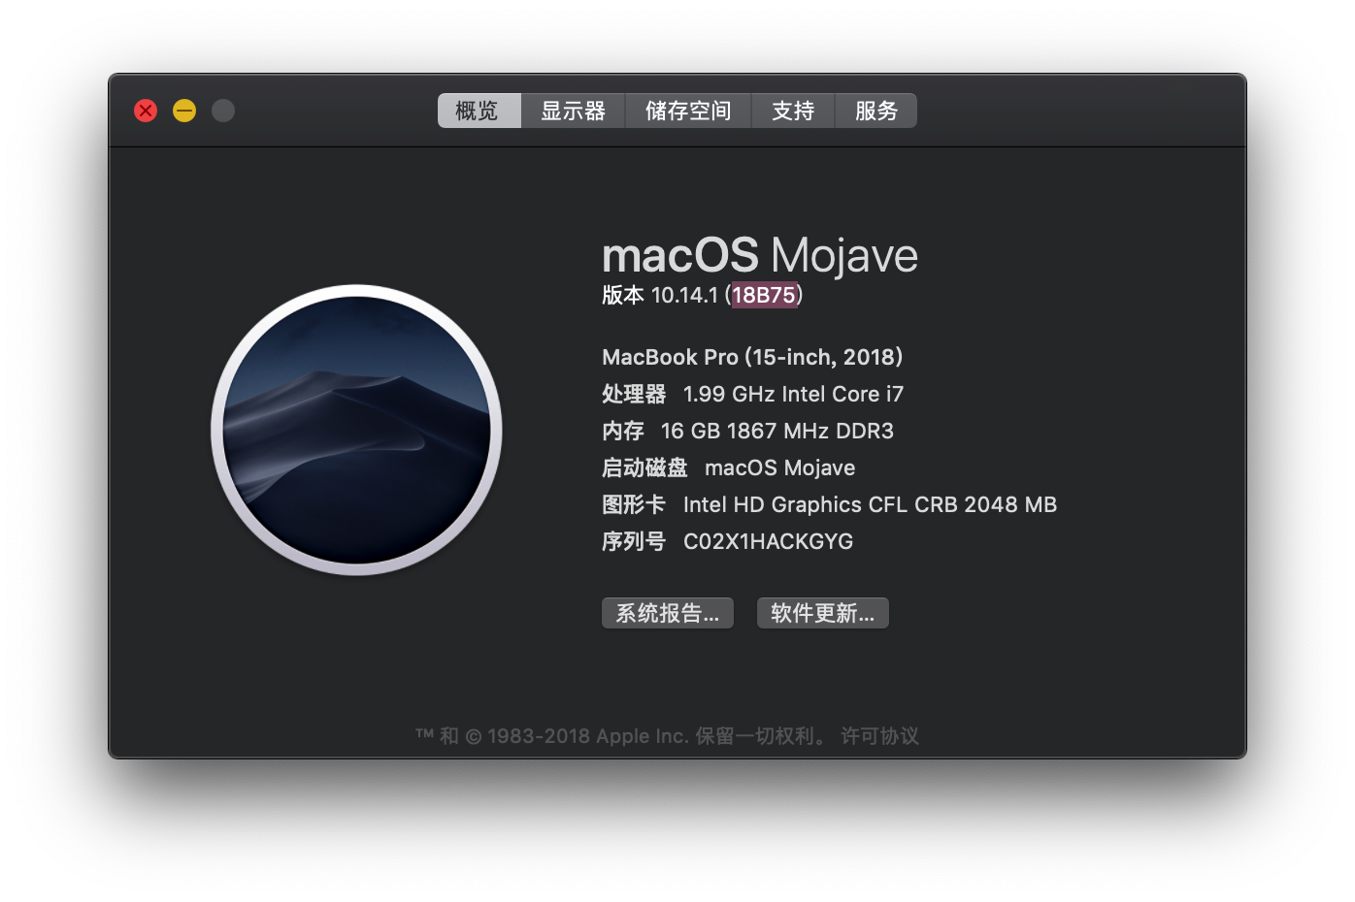Click the MacBook Pro (15-inch, 2018) text

click(752, 357)
